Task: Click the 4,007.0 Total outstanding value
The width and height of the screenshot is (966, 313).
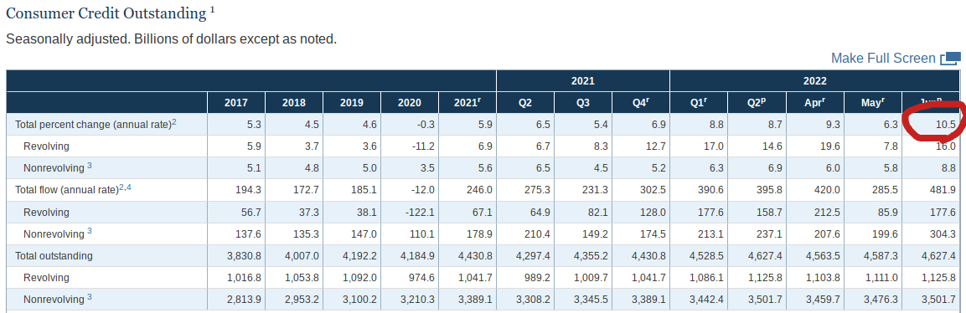Action: pyautogui.click(x=302, y=256)
